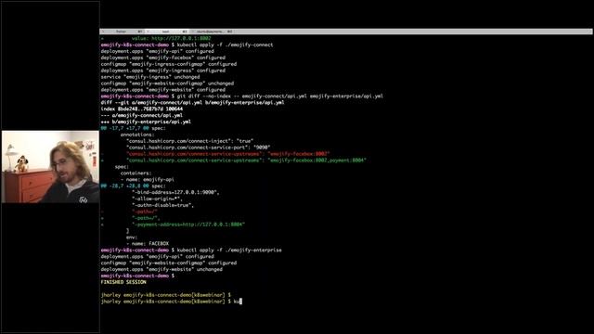This screenshot has height=334, width=594.
Task: Click the "kubectl apply -f ./emojify-enterprise" command line
Action: (191, 250)
